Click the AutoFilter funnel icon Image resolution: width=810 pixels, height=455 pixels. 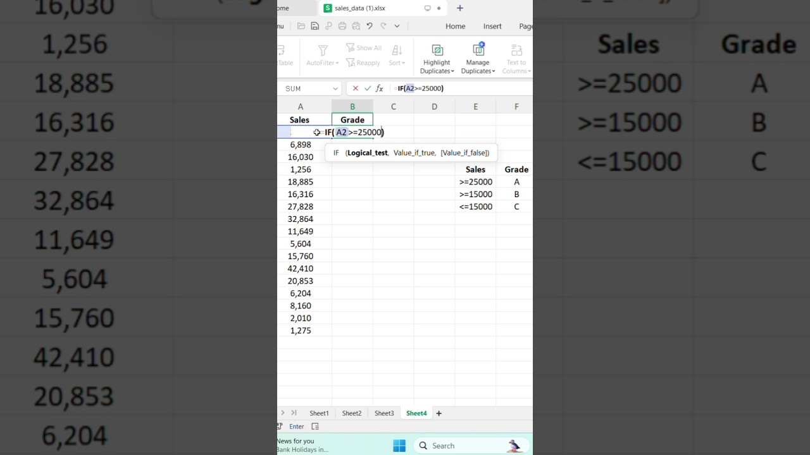pyautogui.click(x=323, y=50)
